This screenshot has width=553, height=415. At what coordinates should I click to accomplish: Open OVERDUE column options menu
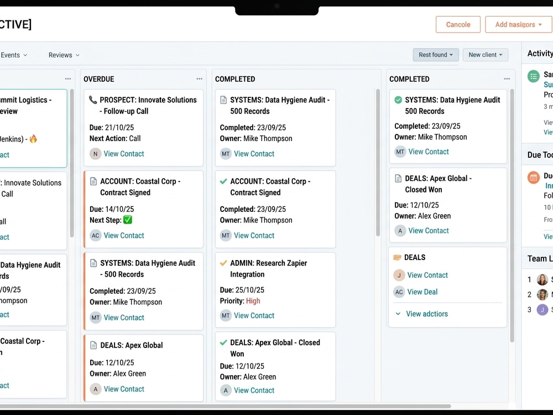199,79
